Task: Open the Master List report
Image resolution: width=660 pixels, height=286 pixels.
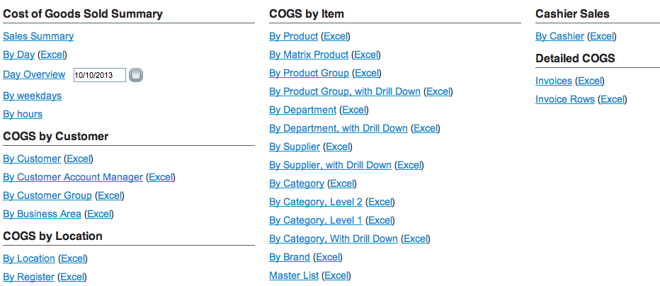Action: (x=294, y=276)
